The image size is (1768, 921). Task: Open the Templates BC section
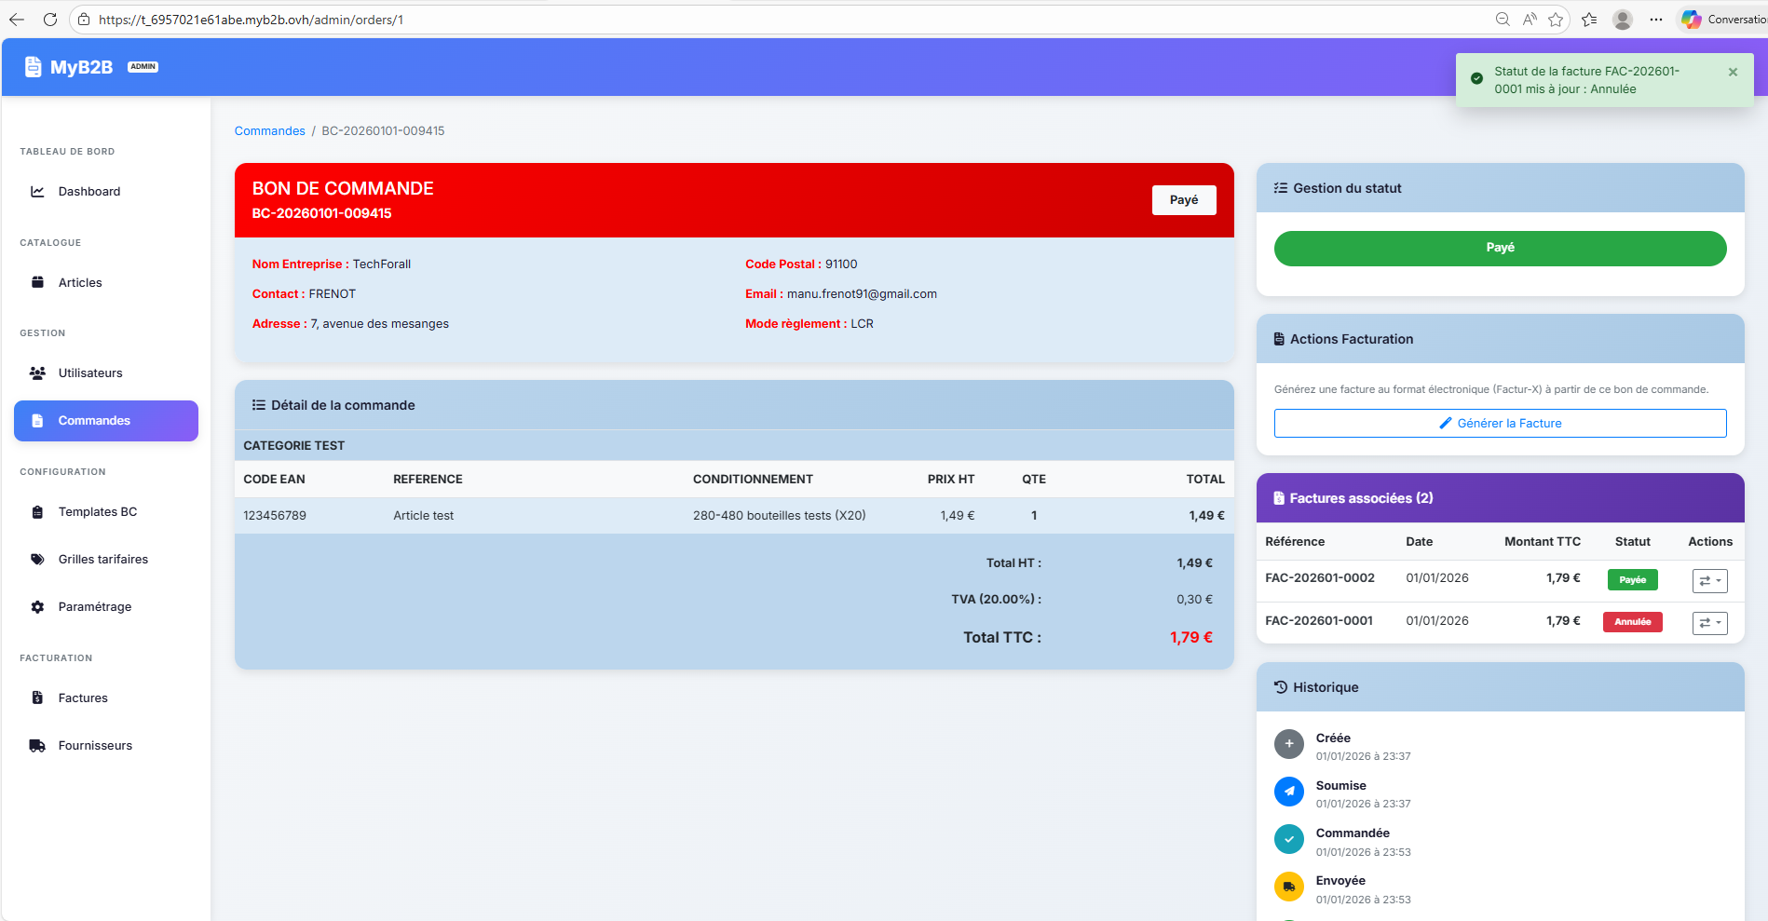tap(97, 512)
